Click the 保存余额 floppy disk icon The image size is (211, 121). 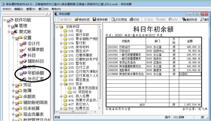tap(95, 20)
